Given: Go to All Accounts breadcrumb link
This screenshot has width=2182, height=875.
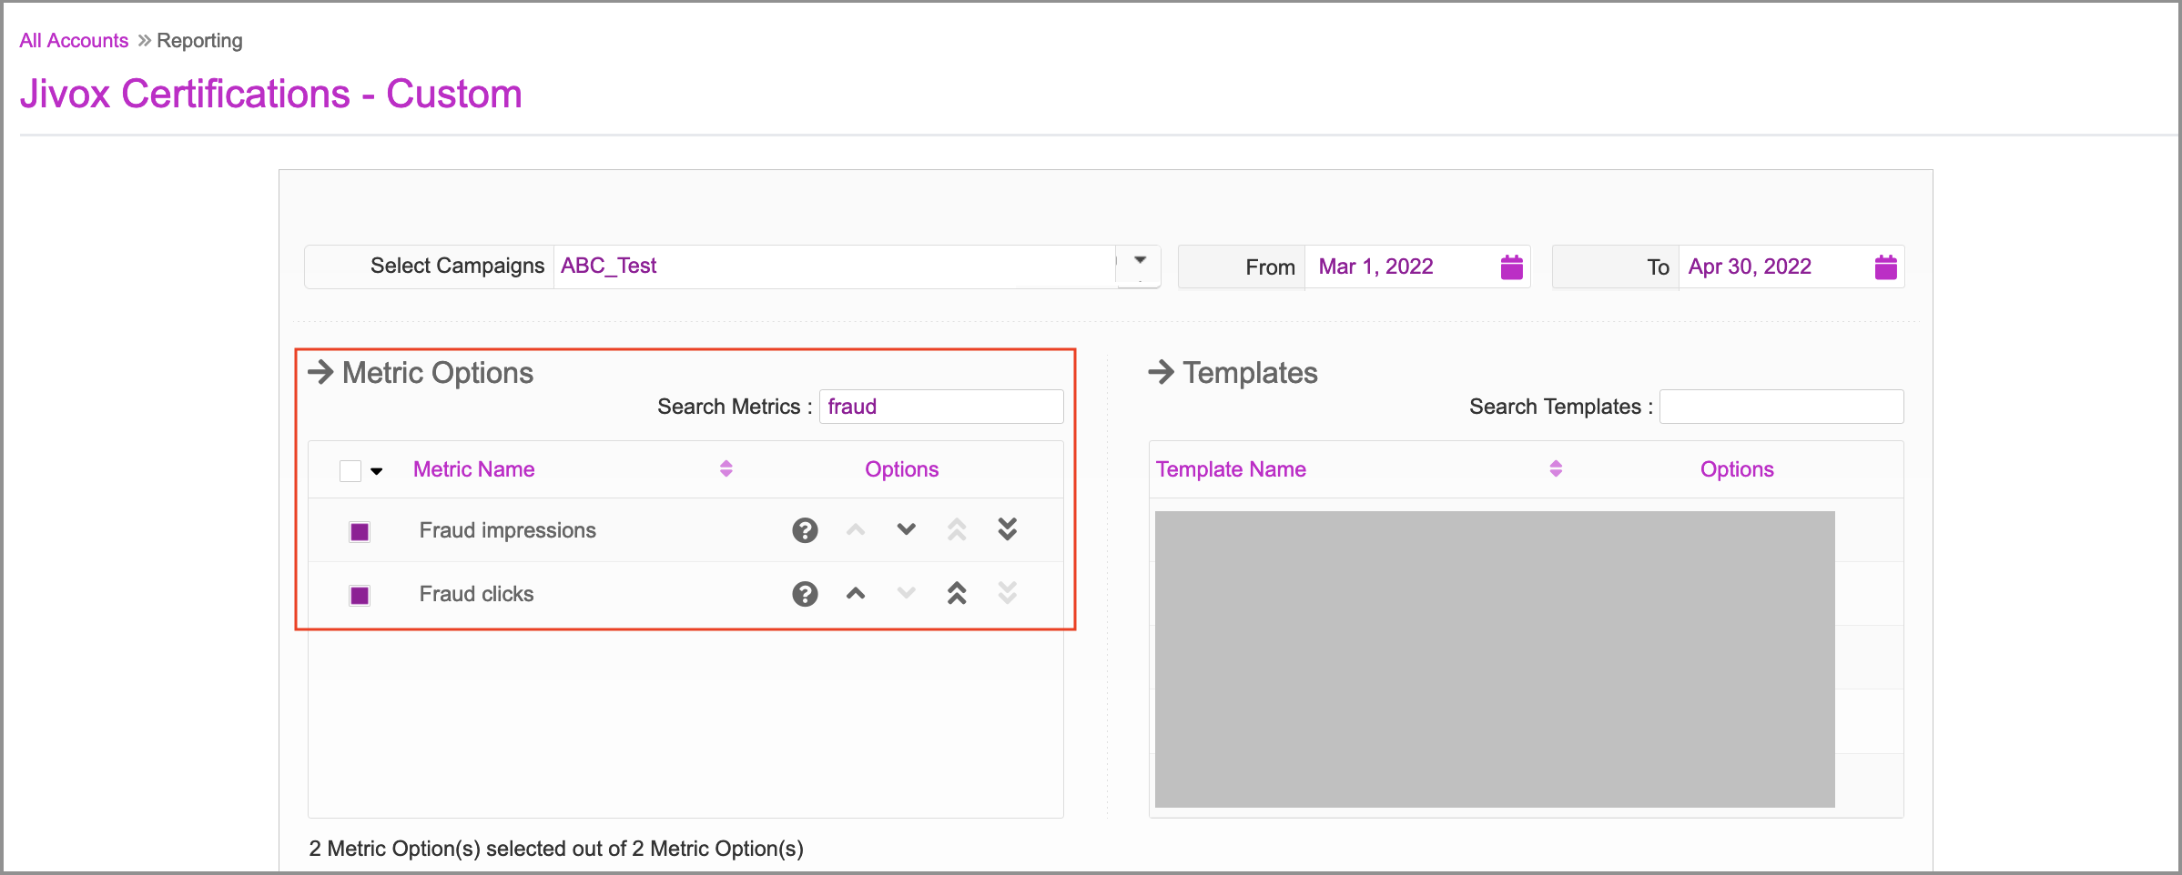Looking at the screenshot, I should [74, 41].
